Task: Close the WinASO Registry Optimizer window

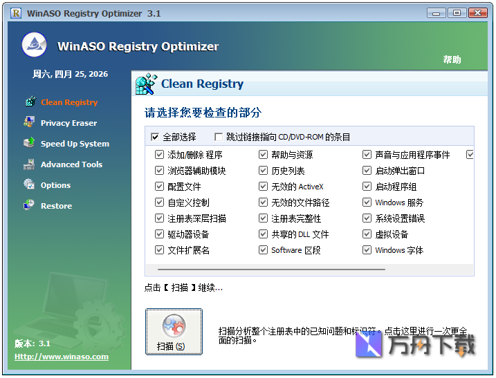Action: point(477,13)
